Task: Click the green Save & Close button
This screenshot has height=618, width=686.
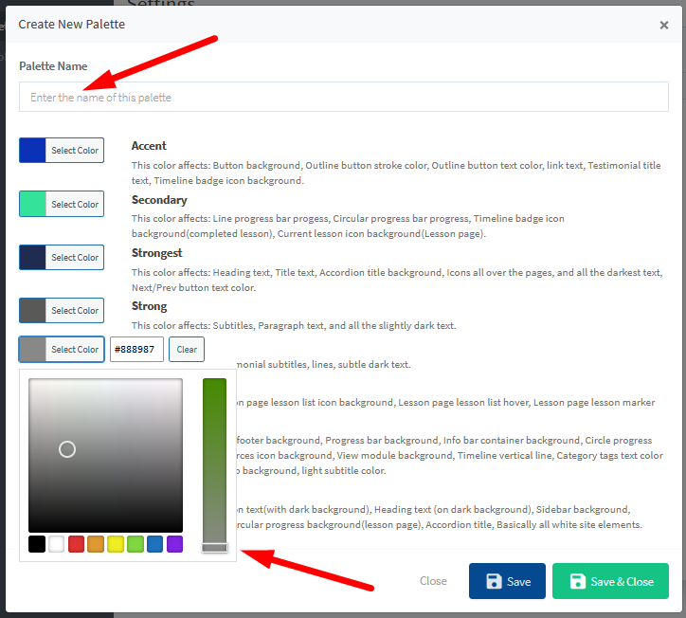Action: pyautogui.click(x=610, y=581)
